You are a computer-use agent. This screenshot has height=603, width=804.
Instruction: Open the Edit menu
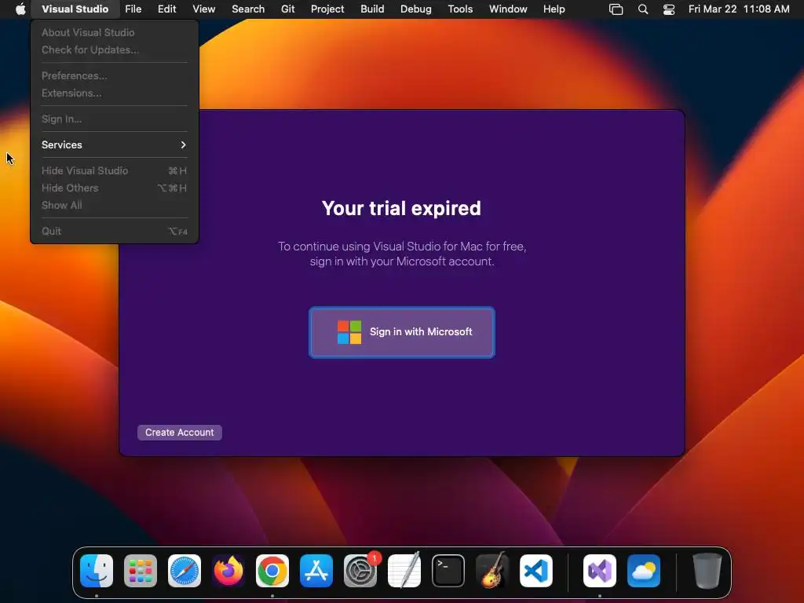pyautogui.click(x=166, y=9)
